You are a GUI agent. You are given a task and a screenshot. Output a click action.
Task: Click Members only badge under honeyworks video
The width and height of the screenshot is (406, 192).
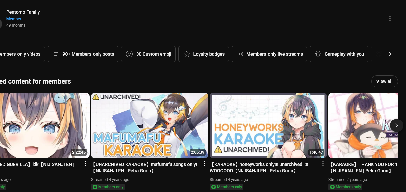click(x=227, y=187)
